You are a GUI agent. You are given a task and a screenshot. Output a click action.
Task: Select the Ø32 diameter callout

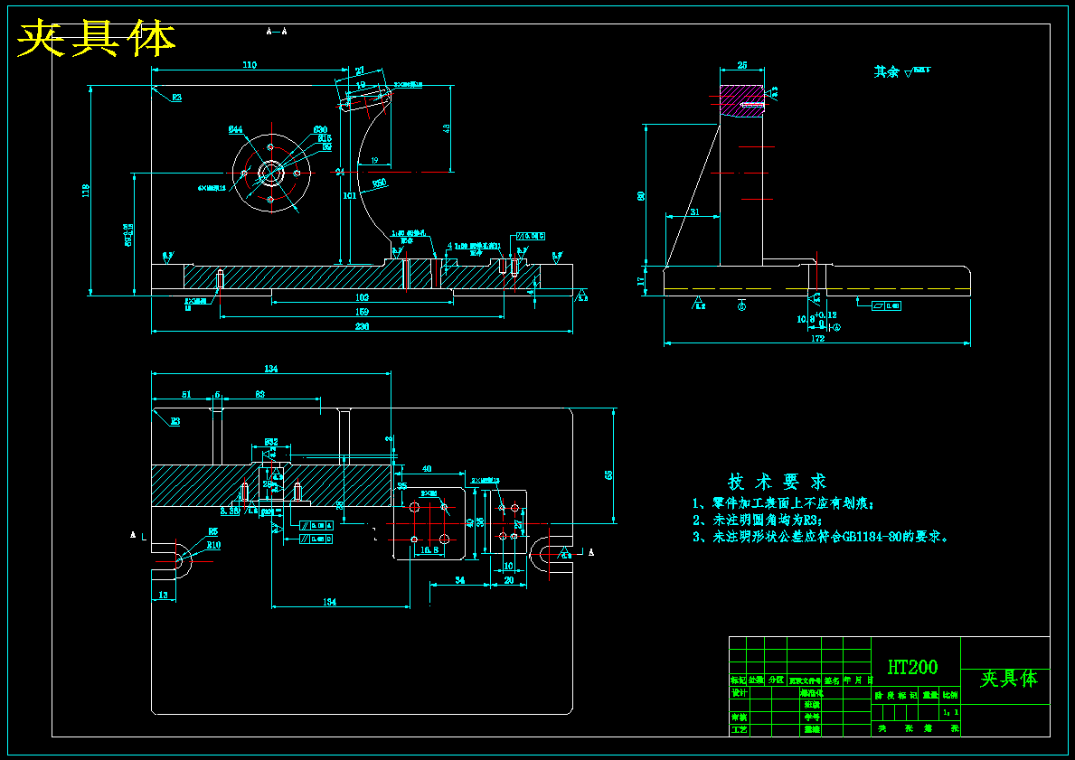[x=271, y=442]
